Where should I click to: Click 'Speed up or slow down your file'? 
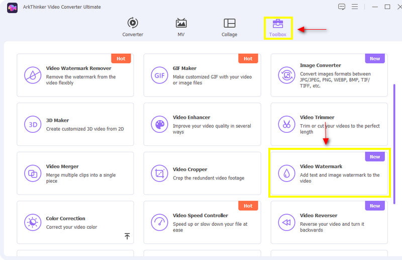[x=210, y=227]
